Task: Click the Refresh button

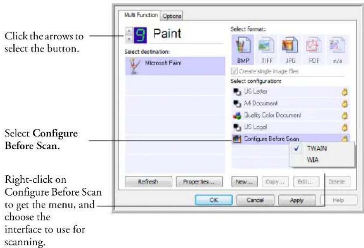Action: [148, 181]
